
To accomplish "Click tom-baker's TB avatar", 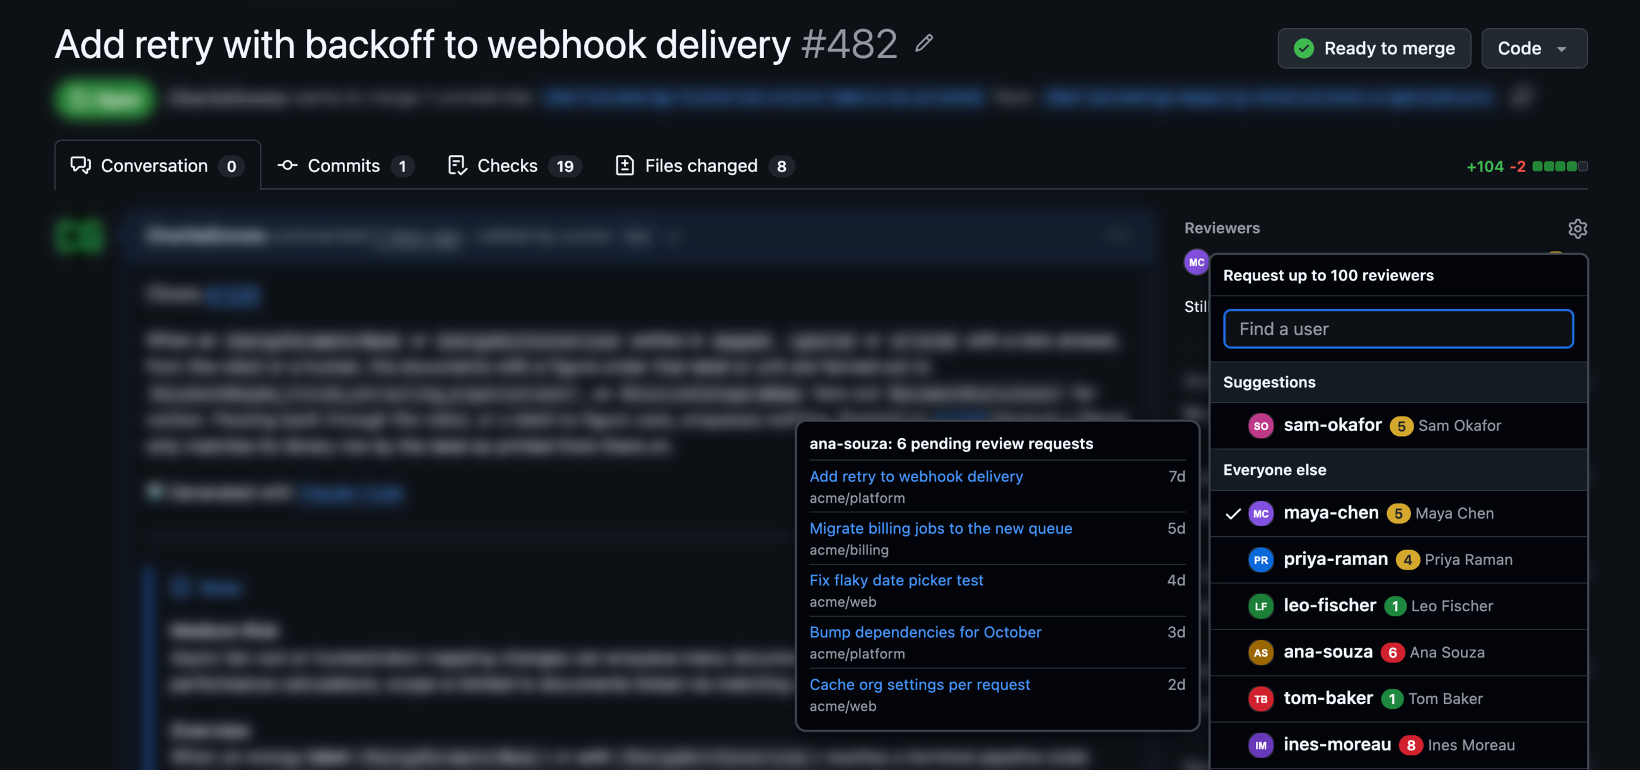I will point(1260,699).
